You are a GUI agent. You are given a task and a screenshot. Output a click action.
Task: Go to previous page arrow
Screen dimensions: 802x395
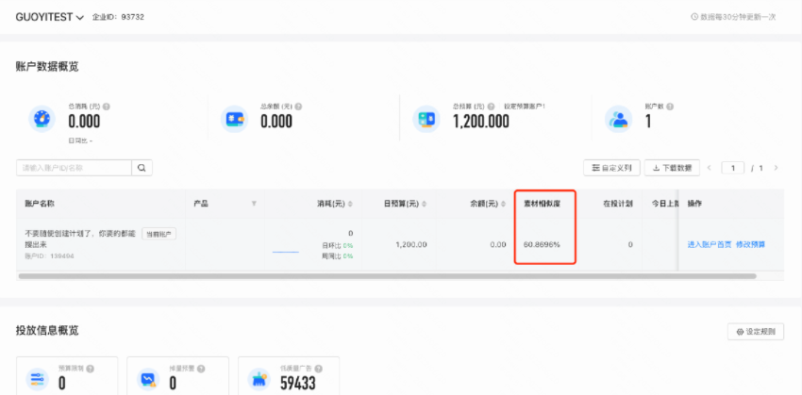[x=710, y=168]
